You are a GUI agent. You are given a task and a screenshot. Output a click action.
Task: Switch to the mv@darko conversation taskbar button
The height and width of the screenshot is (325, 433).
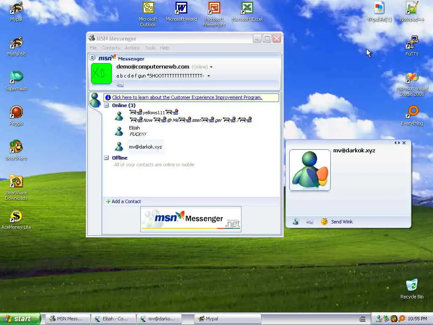coord(159,319)
